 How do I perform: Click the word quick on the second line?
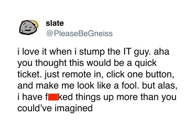pos(146,63)
